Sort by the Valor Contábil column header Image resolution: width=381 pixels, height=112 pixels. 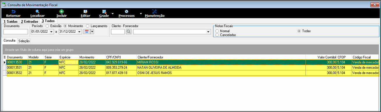[321, 57]
